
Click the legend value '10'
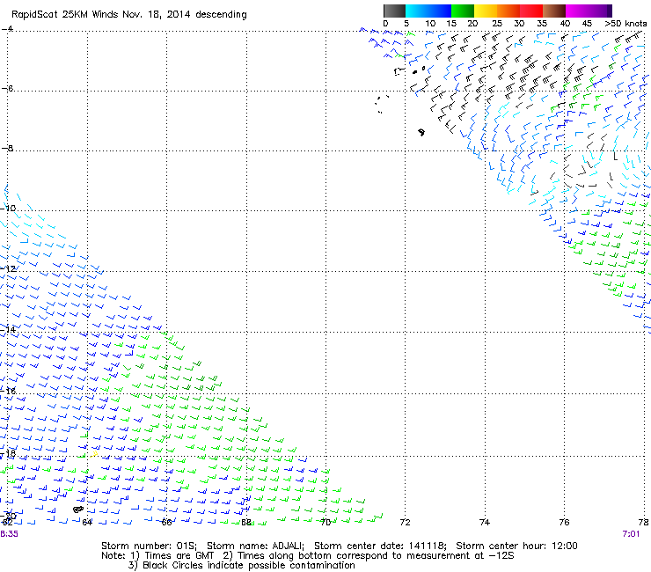coord(430,24)
